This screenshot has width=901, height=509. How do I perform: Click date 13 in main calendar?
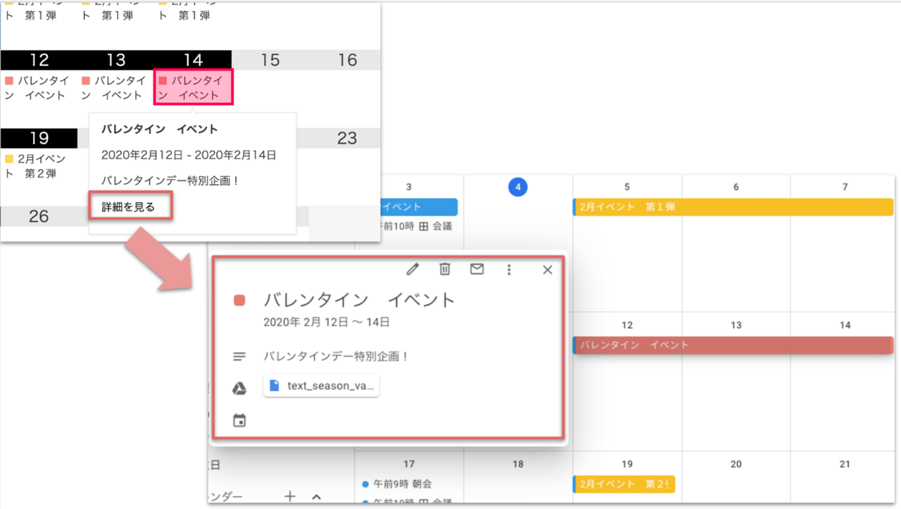(736, 325)
